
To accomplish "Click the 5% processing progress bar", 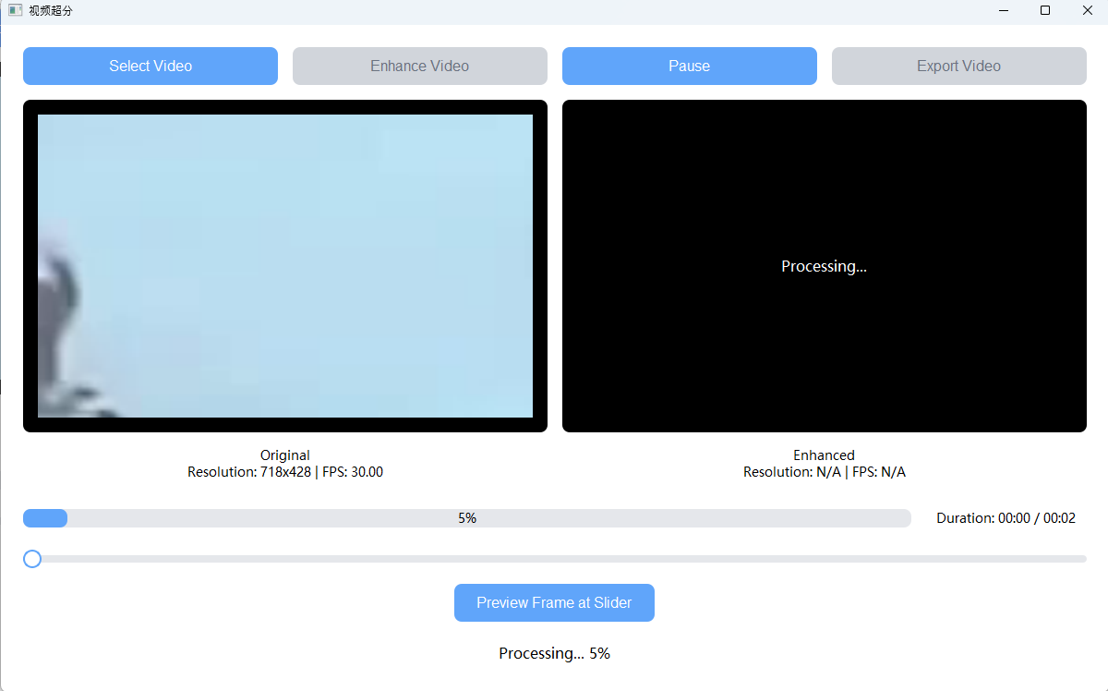I will [467, 518].
